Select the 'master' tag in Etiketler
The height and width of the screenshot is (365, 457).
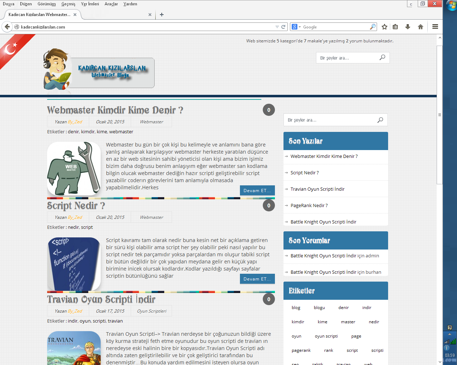click(x=348, y=322)
